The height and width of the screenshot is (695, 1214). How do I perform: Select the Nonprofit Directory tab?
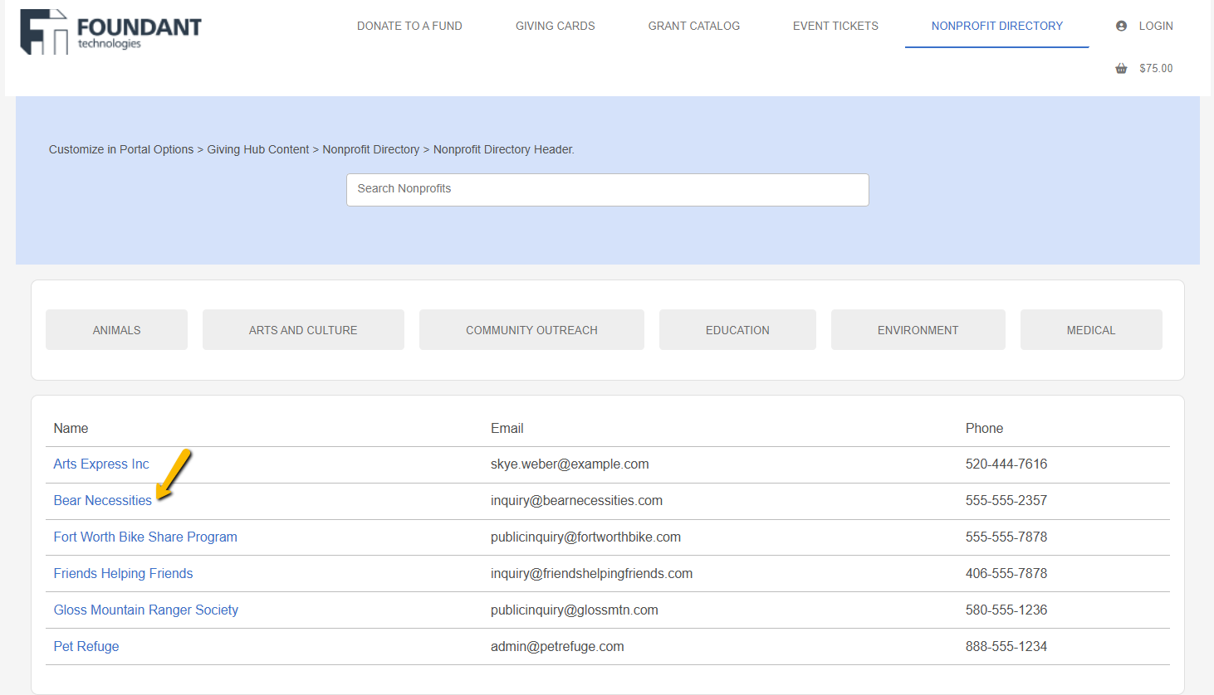(x=996, y=27)
